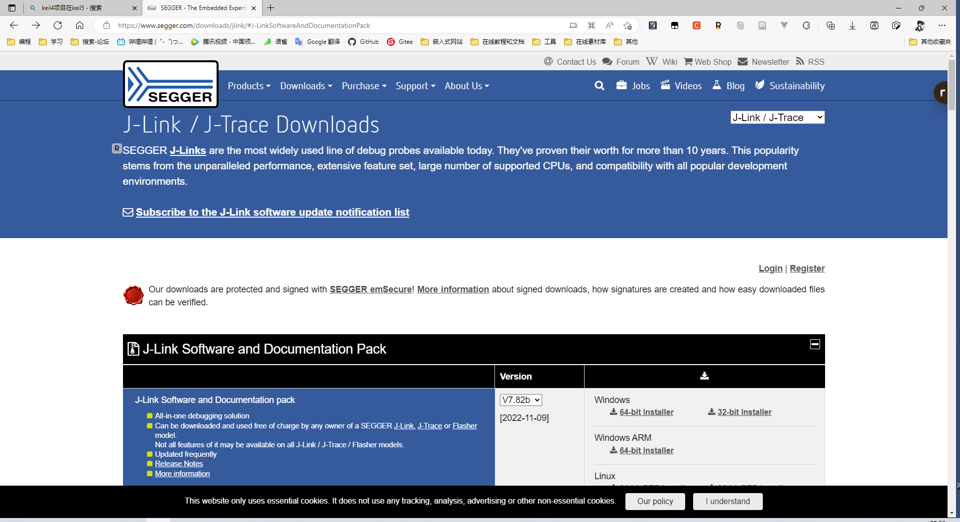Open the Release Notes link
Image resolution: width=960 pixels, height=522 pixels.
pyautogui.click(x=179, y=464)
